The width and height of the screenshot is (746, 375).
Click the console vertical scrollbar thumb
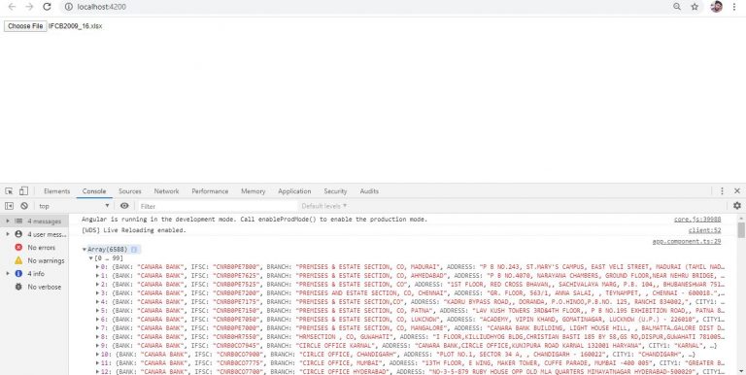tap(741, 229)
